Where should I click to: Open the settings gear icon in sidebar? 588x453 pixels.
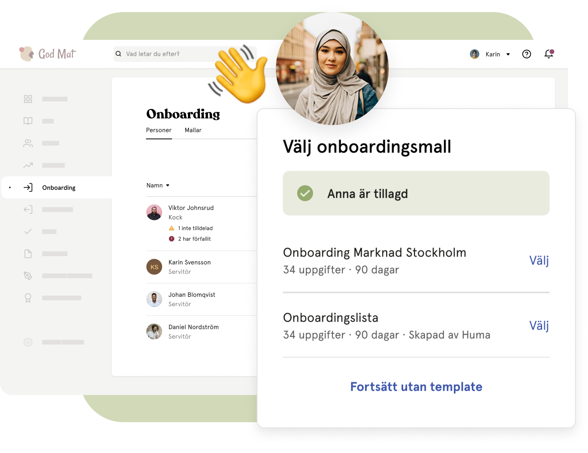(x=28, y=342)
